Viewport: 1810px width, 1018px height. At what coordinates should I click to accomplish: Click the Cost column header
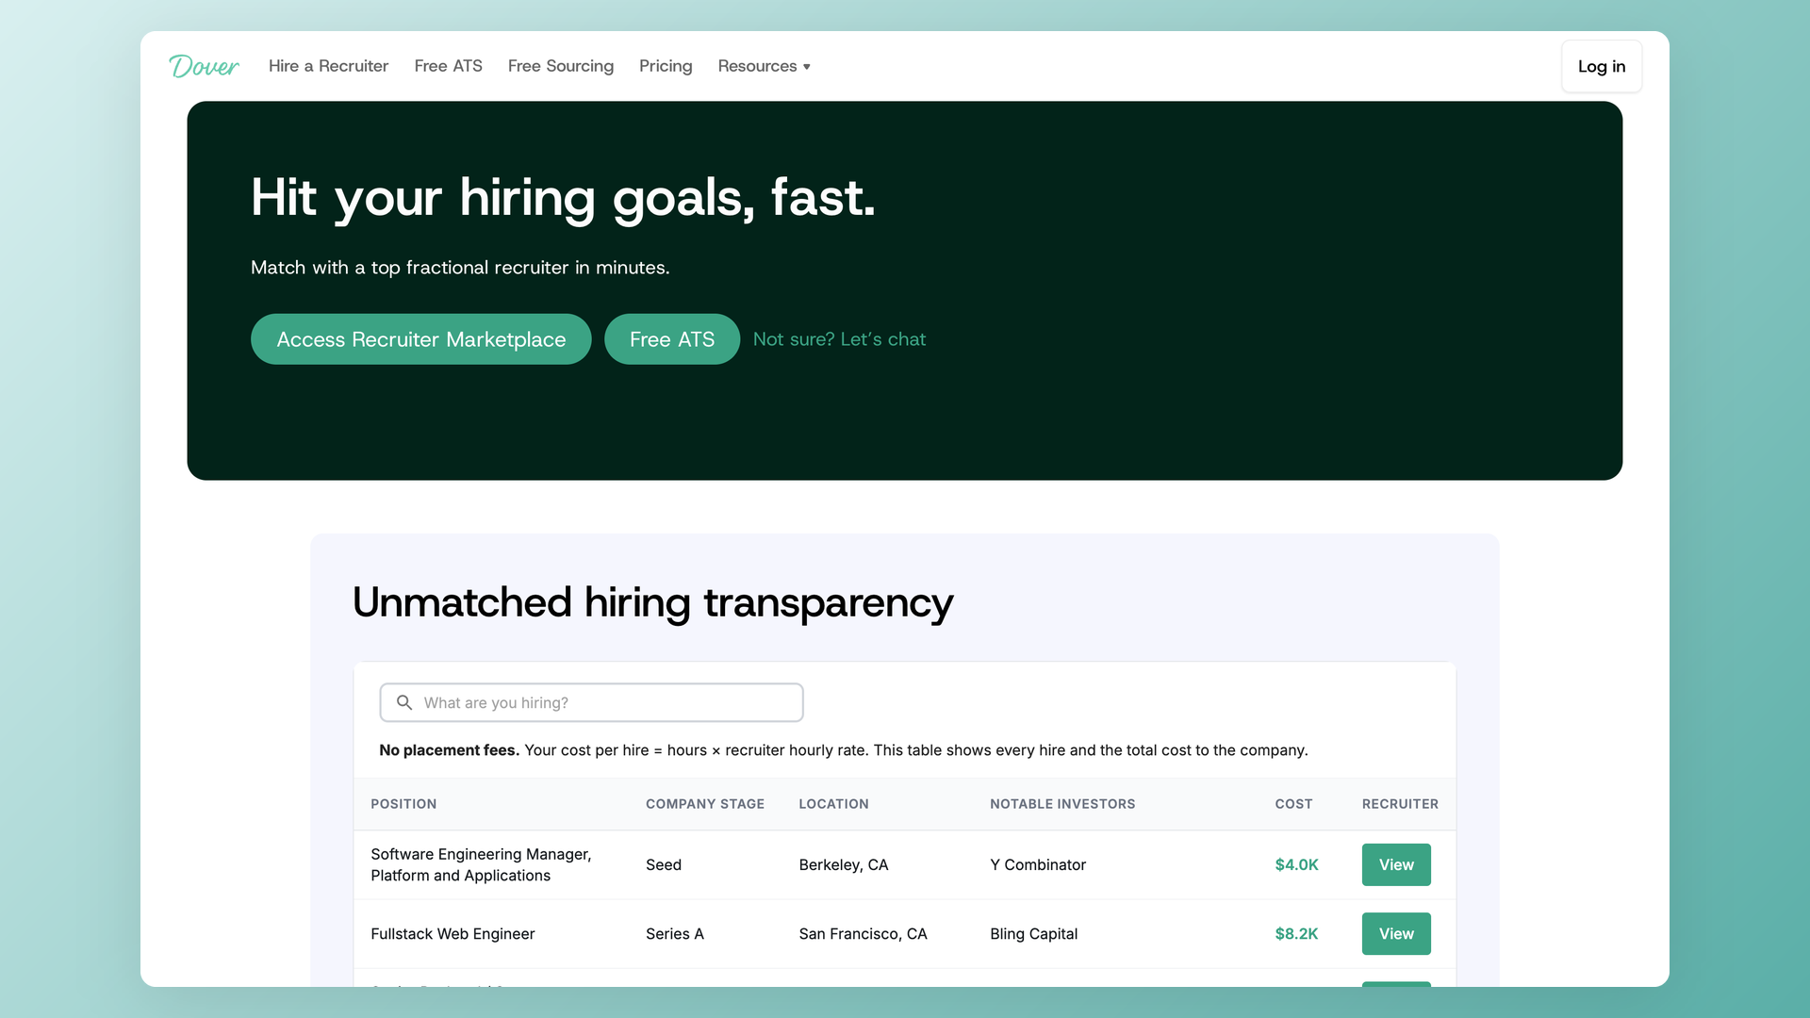pos(1293,804)
